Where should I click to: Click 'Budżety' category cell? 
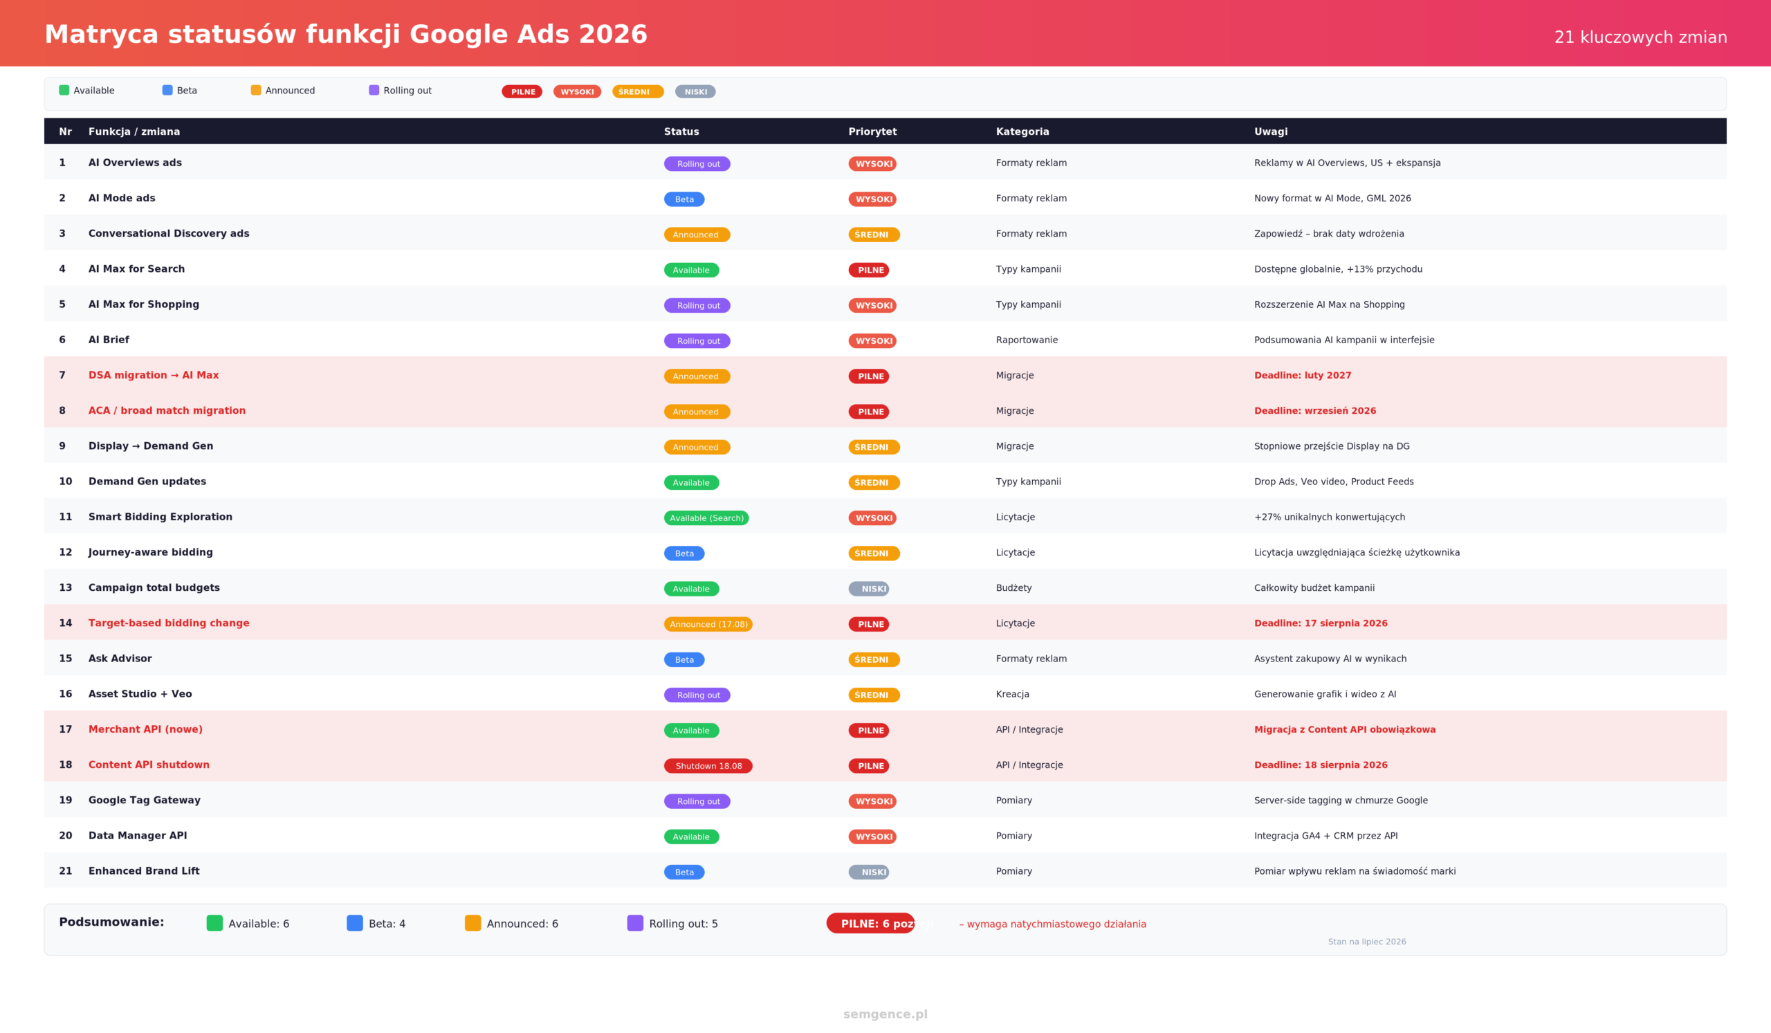(x=1013, y=588)
